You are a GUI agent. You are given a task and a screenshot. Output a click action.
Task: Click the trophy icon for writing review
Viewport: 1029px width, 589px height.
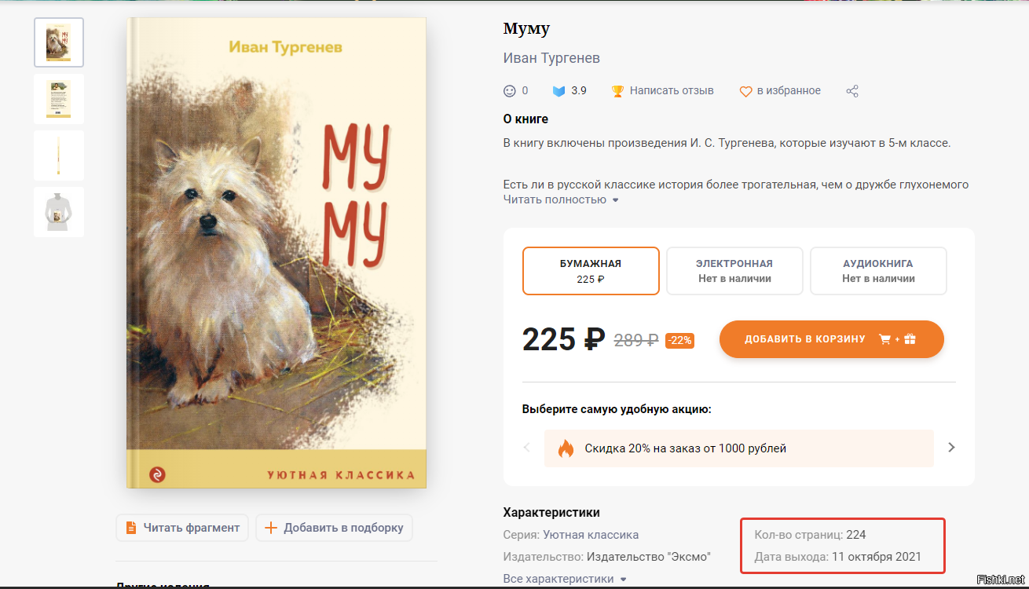pos(617,91)
